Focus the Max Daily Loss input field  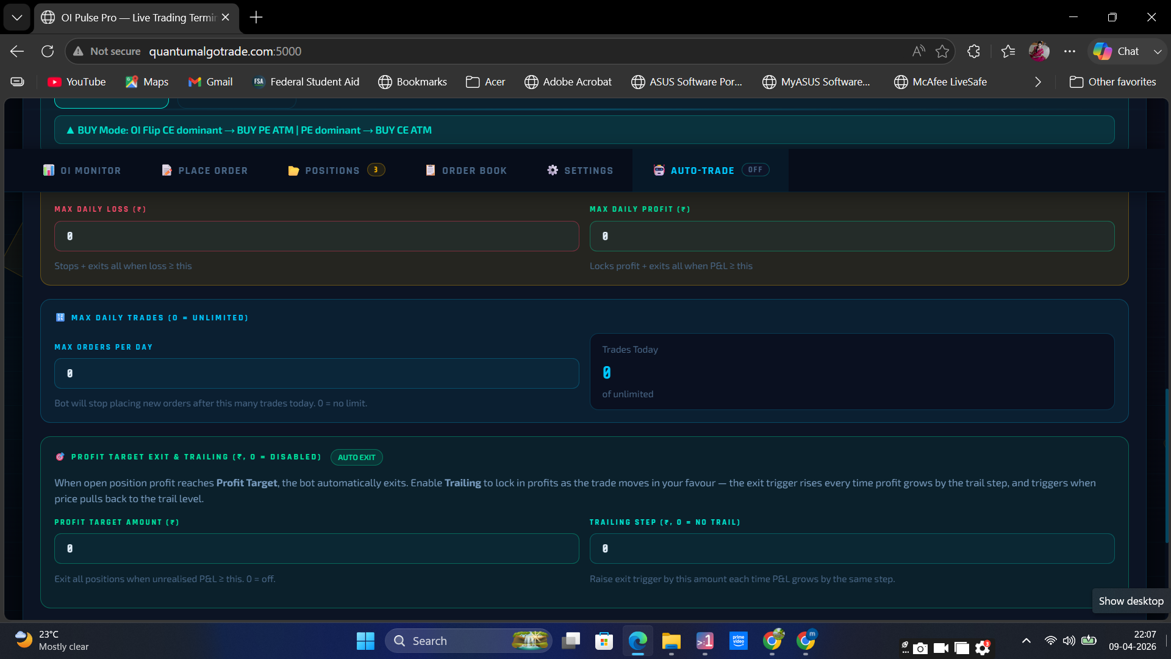[x=317, y=236]
